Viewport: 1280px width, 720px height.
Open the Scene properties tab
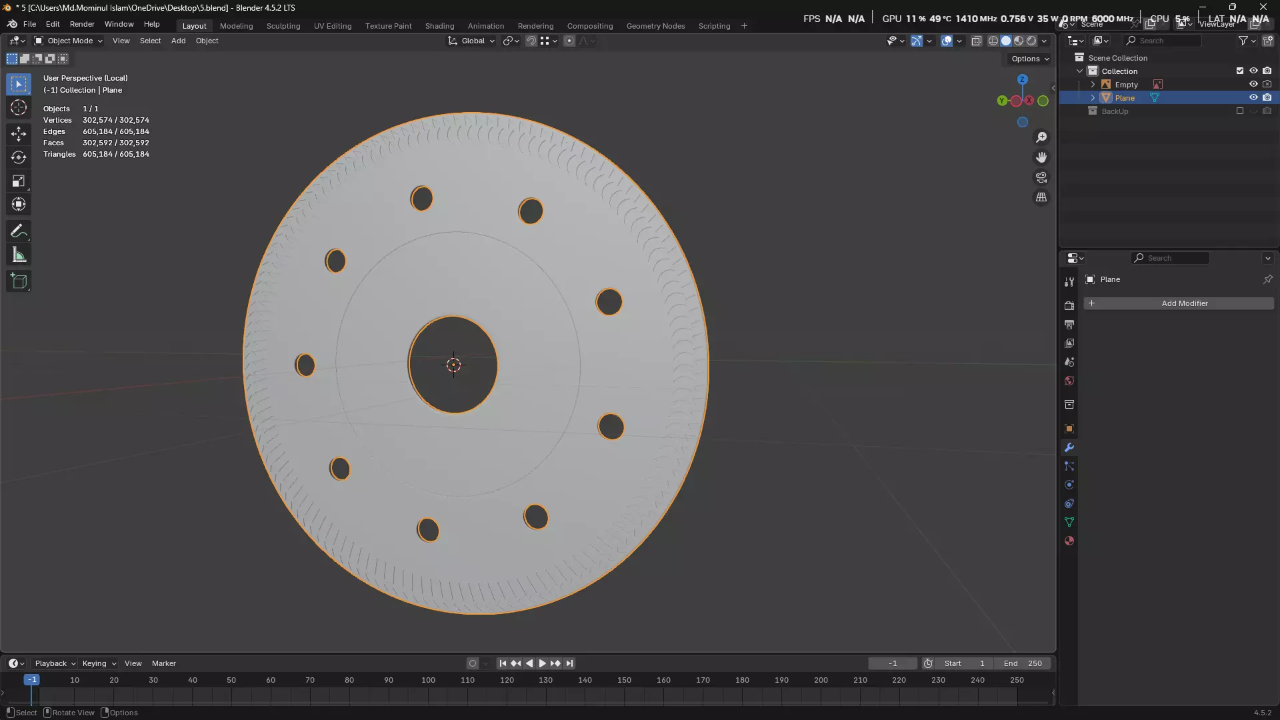coord(1069,362)
